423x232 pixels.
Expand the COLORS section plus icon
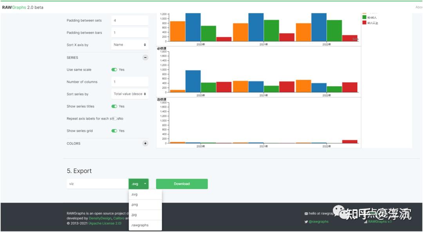click(x=145, y=143)
